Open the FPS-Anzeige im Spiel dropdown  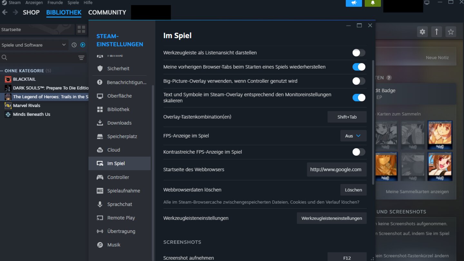click(x=353, y=136)
